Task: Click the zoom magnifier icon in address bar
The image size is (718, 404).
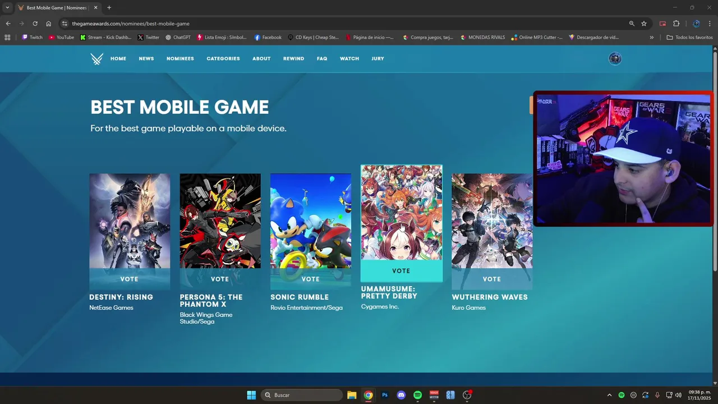Action: coord(632,24)
